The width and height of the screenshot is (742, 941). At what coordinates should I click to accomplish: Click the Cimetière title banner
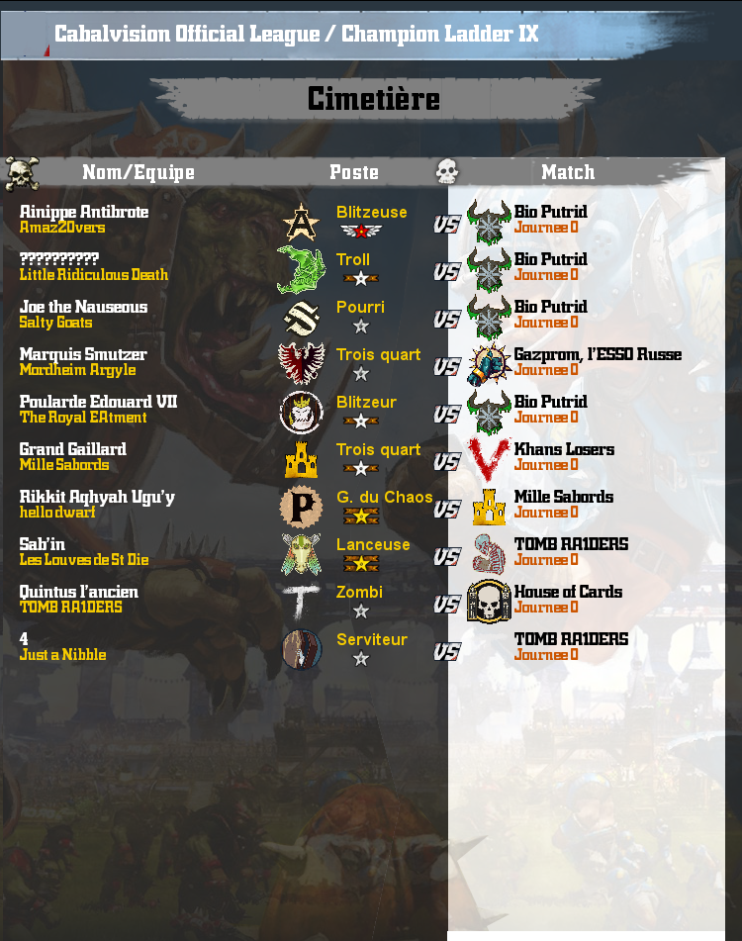374,98
